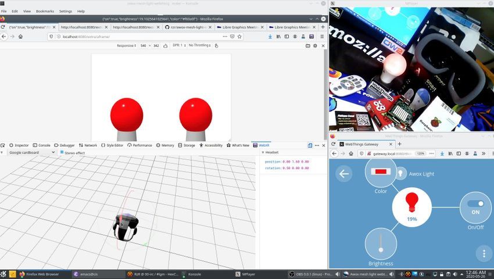
Task: Open the WebThings more options dots button
Action: (x=484, y=253)
